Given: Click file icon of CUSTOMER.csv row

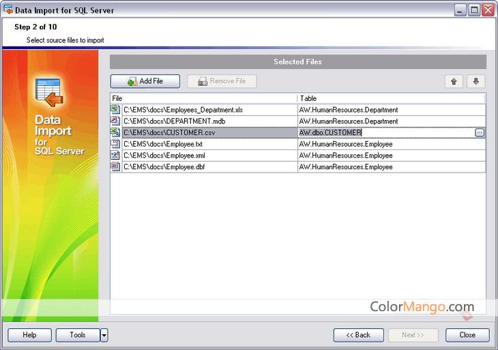Looking at the screenshot, I should point(115,132).
